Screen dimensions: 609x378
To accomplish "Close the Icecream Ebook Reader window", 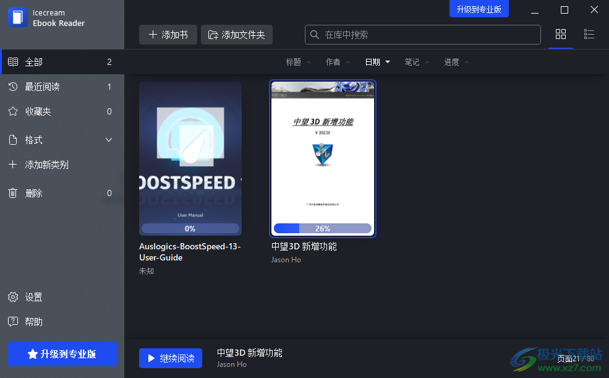I will click(594, 10).
